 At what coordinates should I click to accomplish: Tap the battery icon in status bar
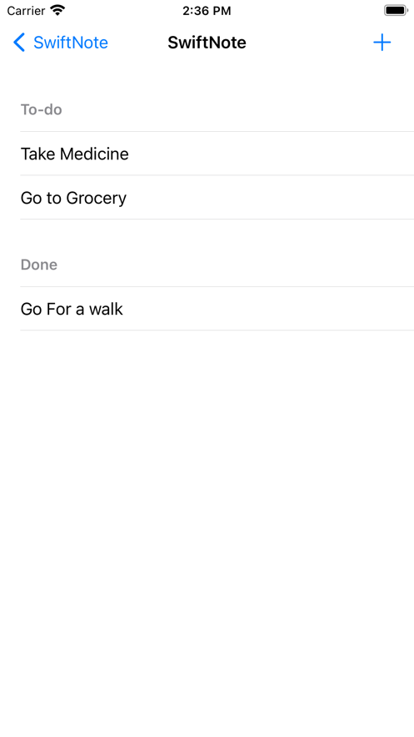point(396,10)
